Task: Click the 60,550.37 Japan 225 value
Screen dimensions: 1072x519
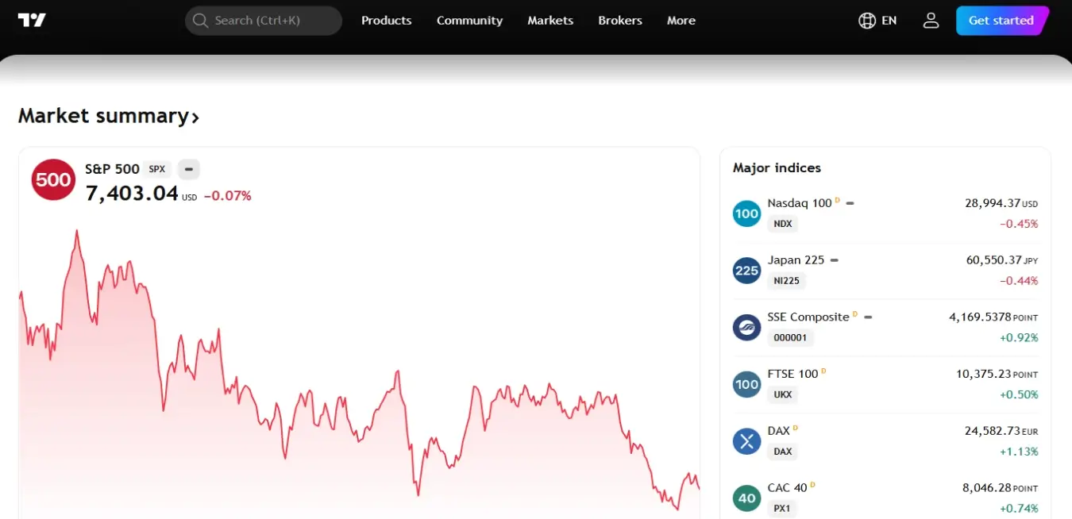Action: pyautogui.click(x=993, y=260)
